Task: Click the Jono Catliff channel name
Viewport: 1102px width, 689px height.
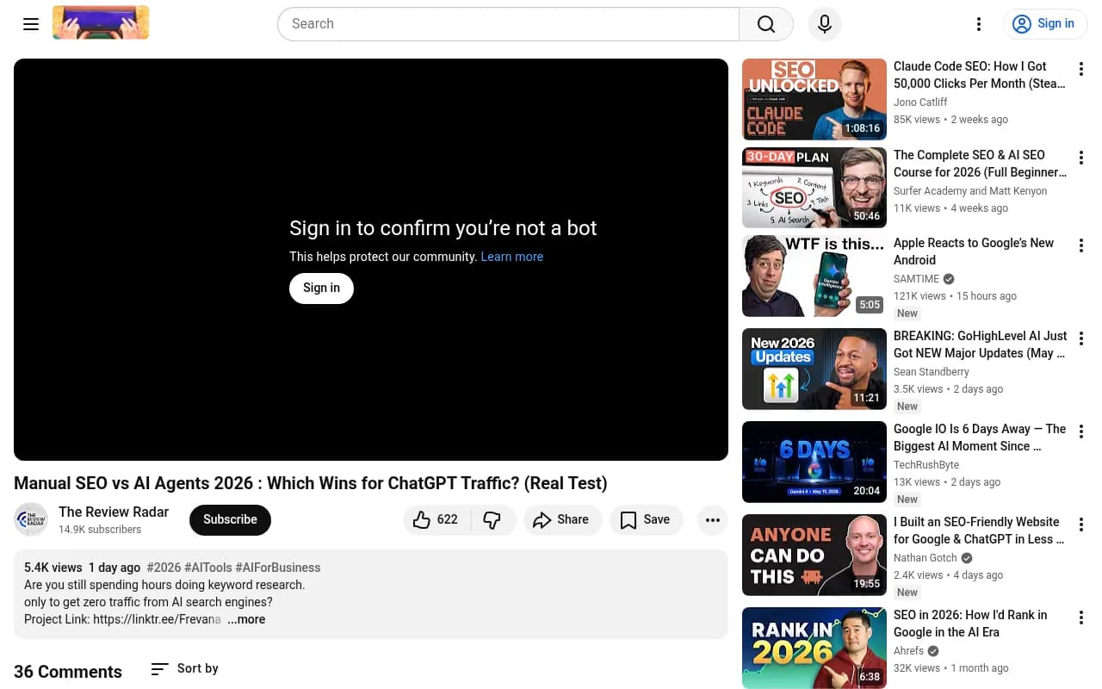Action: 920,102
